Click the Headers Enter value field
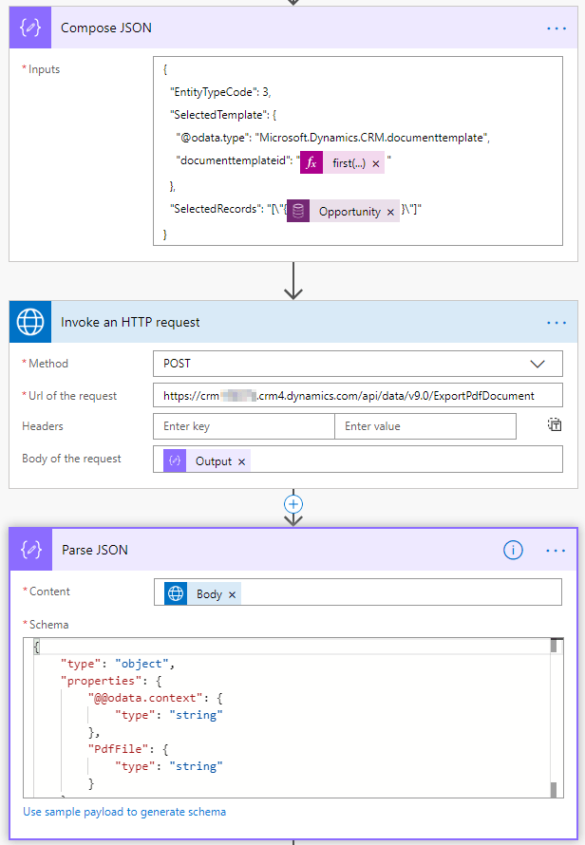This screenshot has width=585, height=845. (x=425, y=426)
